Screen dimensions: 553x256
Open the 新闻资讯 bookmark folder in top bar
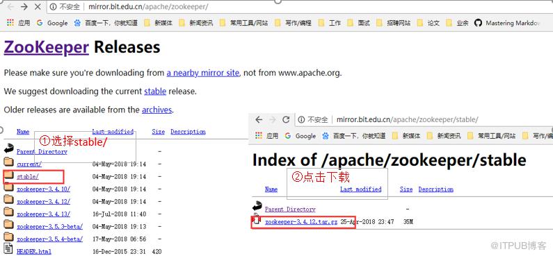click(x=195, y=23)
